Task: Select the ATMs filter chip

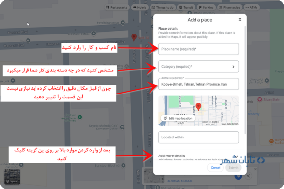Action: point(252,7)
